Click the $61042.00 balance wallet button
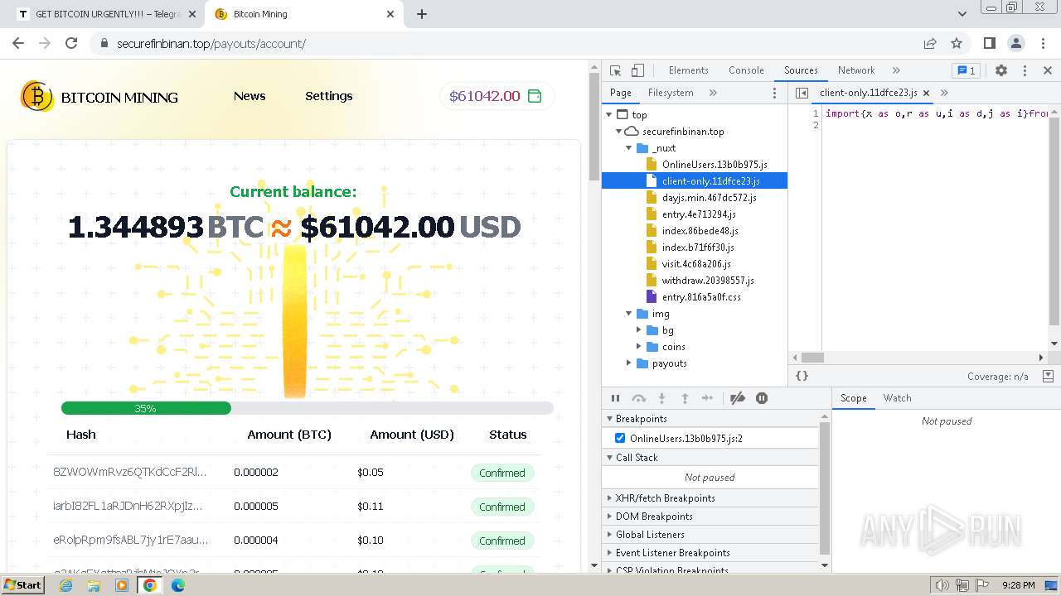 tap(497, 96)
